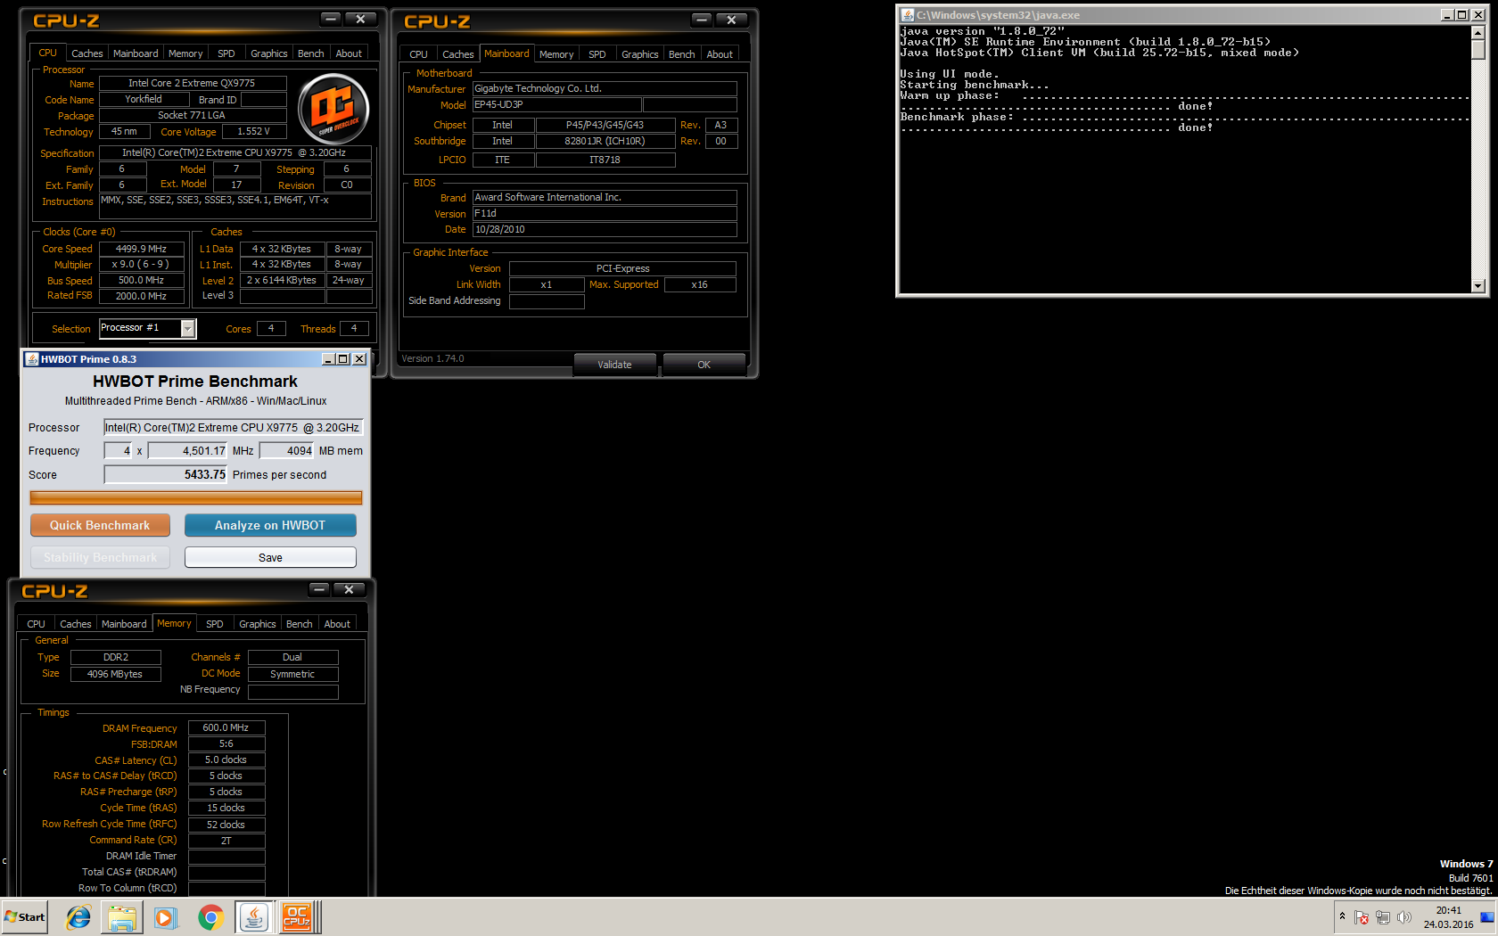Open About tab in top-left CPU-Z window

(349, 53)
